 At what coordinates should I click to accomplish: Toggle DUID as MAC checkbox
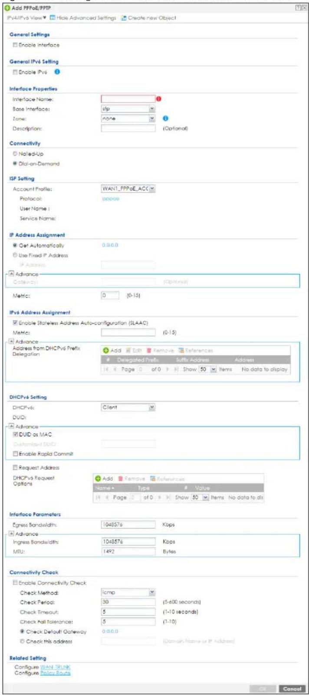coord(15,435)
